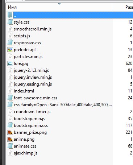Click the style.css file icon
Viewport: 133px width, 165px height.
(x=10, y=22)
